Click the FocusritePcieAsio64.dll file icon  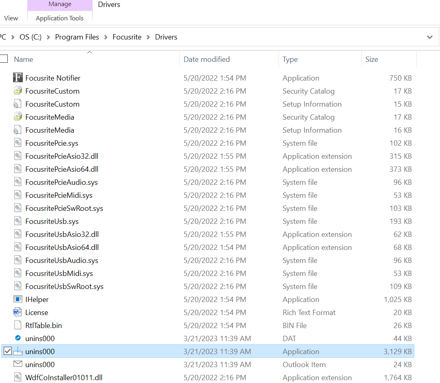pyautogui.click(x=18, y=169)
